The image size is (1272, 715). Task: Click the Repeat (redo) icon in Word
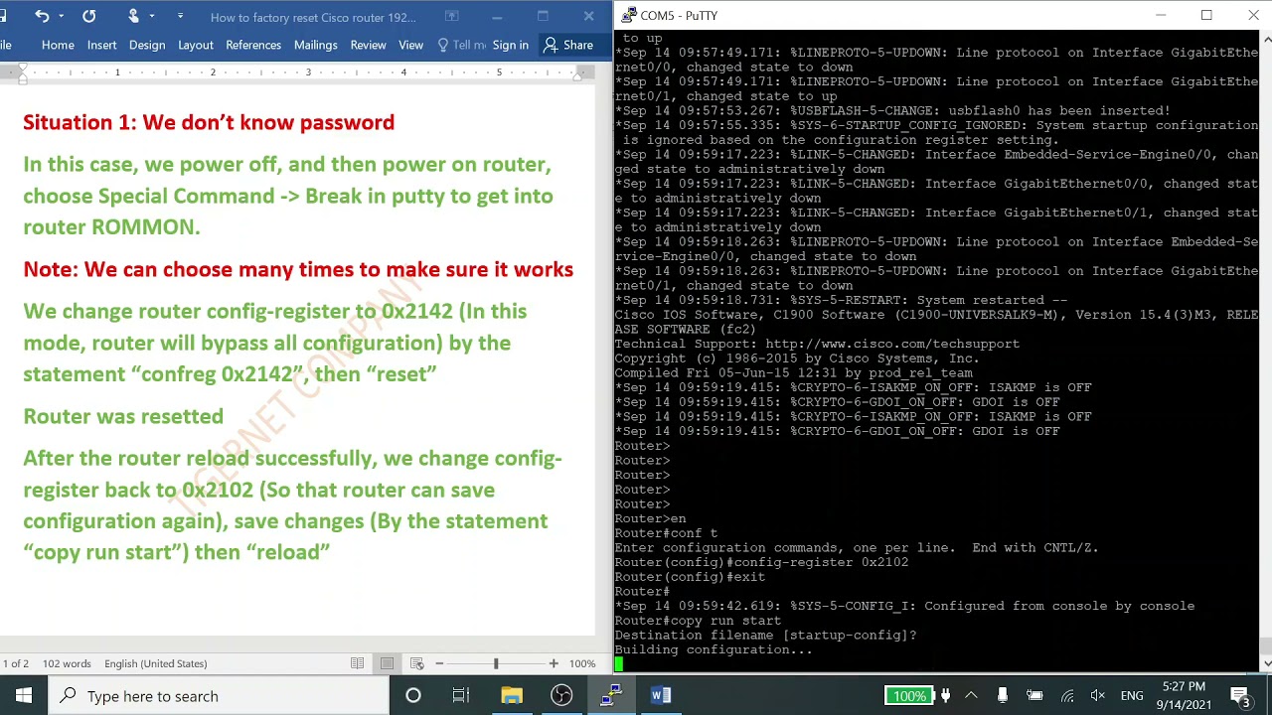pyautogui.click(x=88, y=16)
